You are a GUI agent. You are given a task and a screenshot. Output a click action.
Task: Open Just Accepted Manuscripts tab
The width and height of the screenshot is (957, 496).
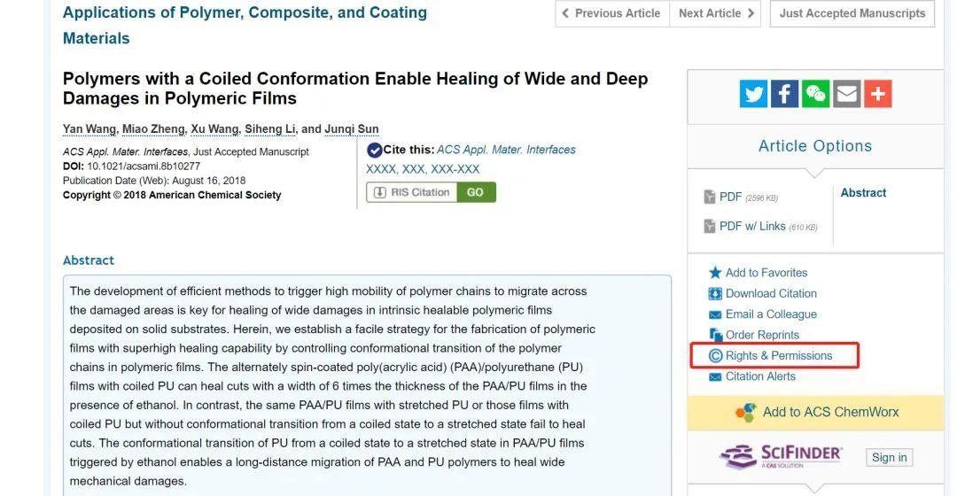pos(852,13)
